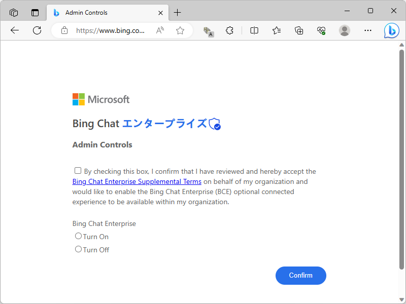Open the Collections panel
The height and width of the screenshot is (304, 406).
pyautogui.click(x=299, y=30)
